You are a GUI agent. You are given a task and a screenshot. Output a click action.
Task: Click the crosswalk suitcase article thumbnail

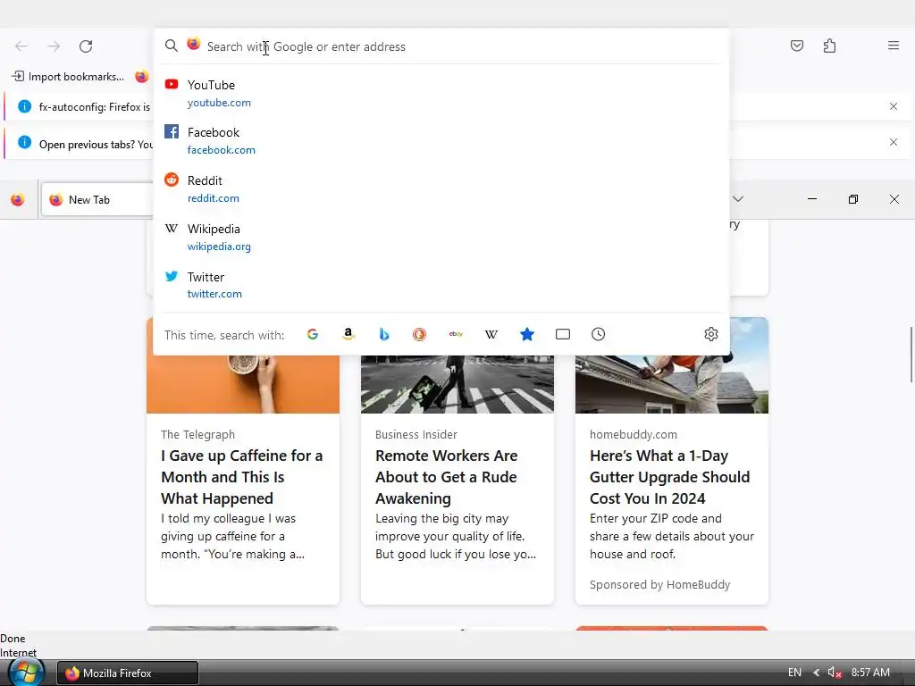coord(457,384)
